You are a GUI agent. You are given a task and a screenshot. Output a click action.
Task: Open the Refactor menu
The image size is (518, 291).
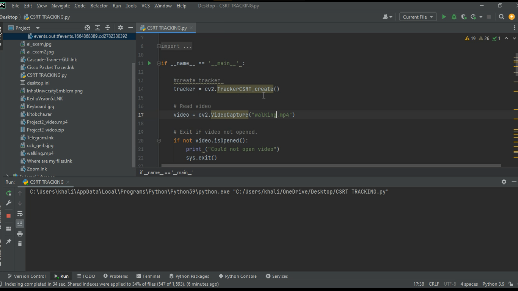coord(99,6)
